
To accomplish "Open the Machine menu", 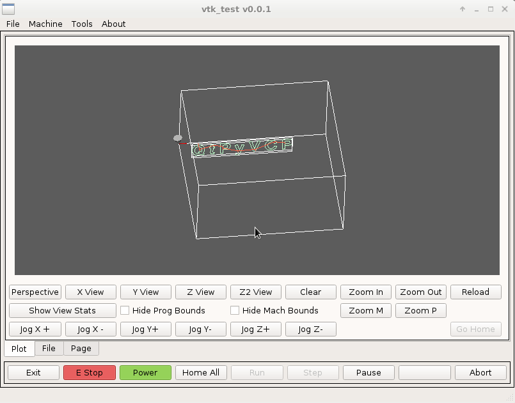I will pos(45,24).
